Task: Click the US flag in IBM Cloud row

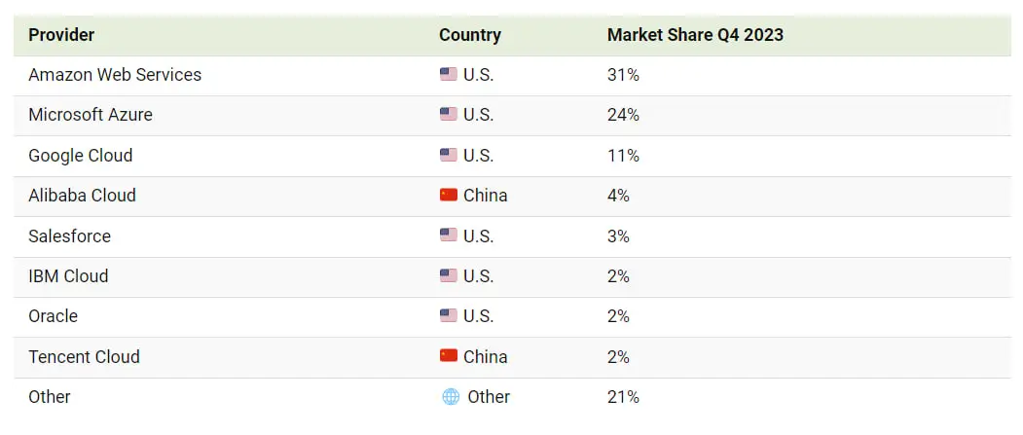Action: [448, 275]
